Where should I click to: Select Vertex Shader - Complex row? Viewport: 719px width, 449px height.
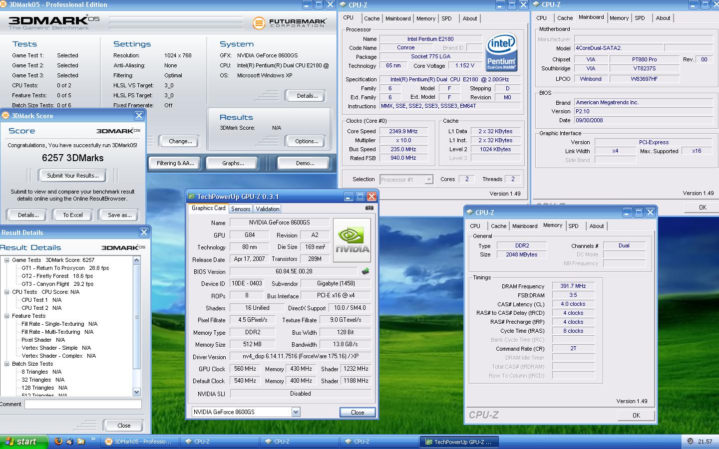(58, 356)
